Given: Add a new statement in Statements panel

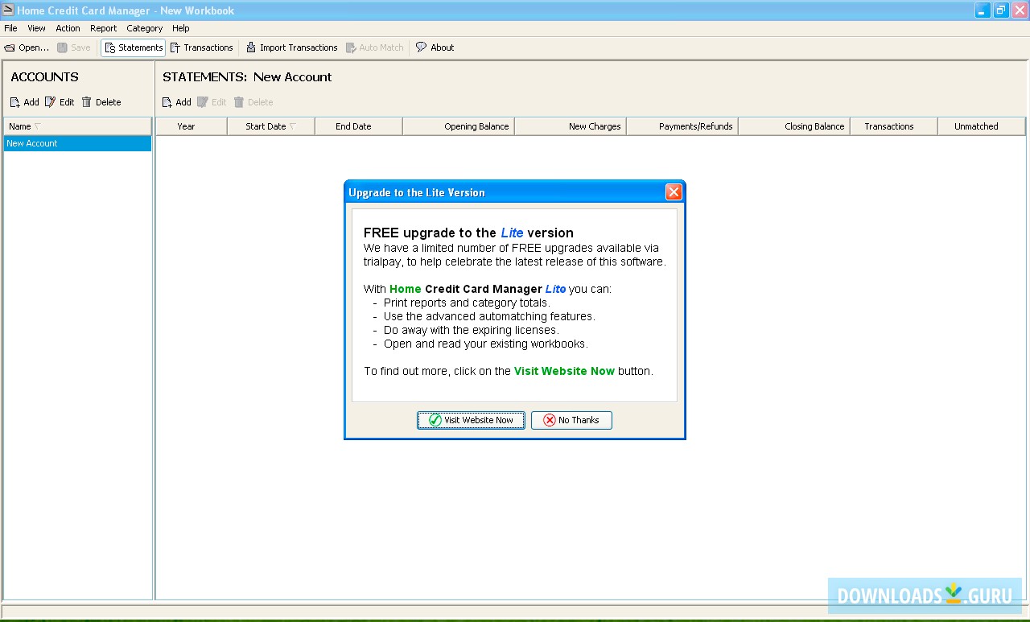Looking at the screenshot, I should coord(176,102).
